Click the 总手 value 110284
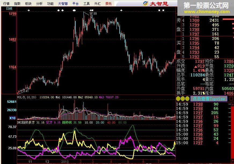234x164 pixels. pyautogui.click(x=198, y=75)
